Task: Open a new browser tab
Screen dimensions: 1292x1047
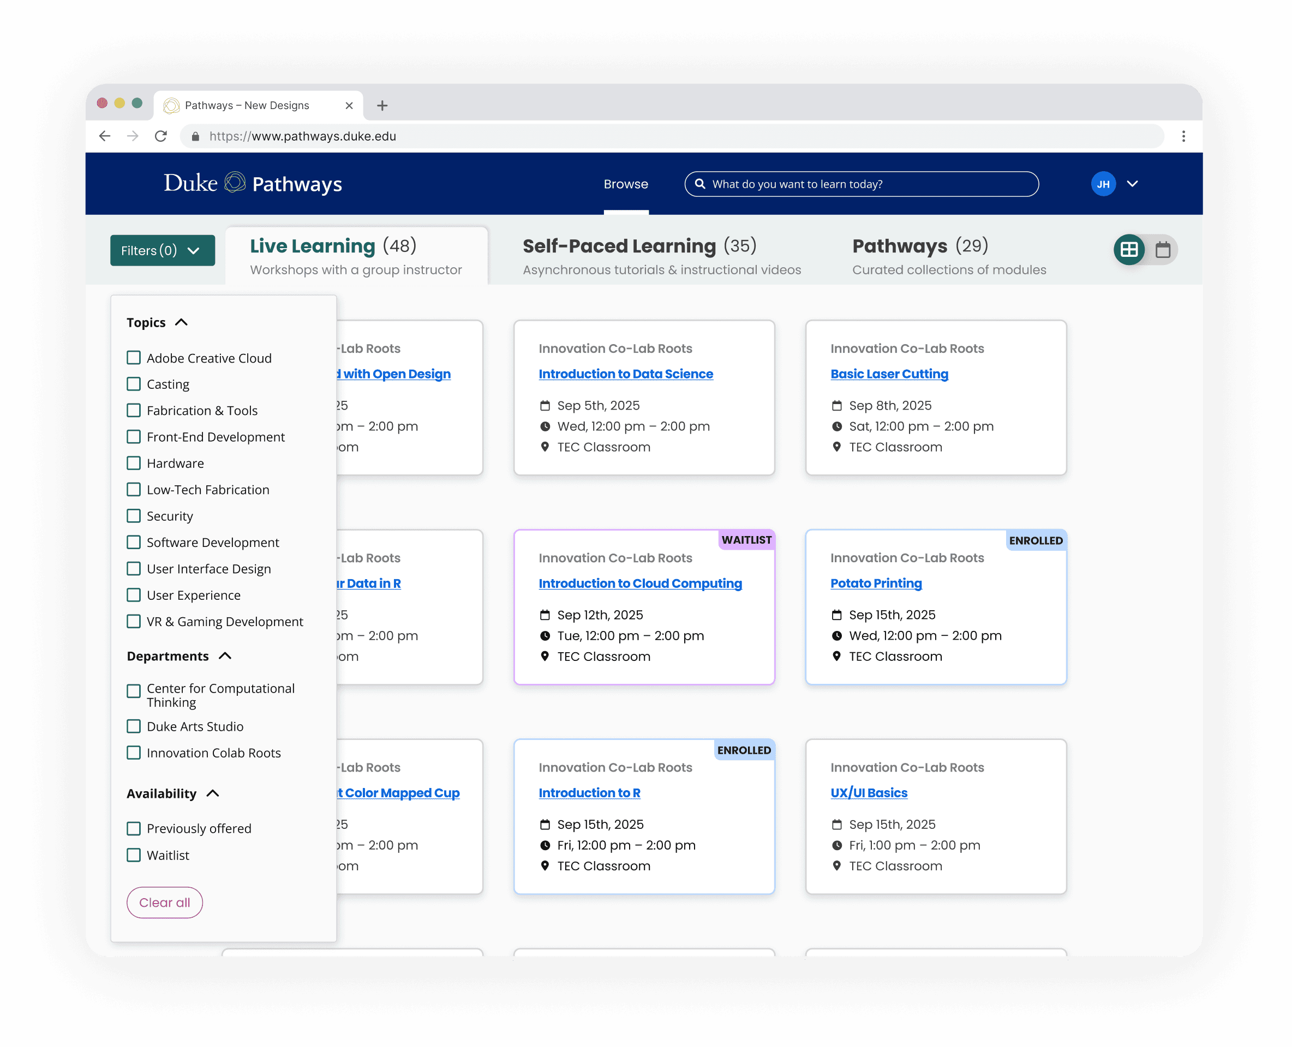Action: [382, 106]
